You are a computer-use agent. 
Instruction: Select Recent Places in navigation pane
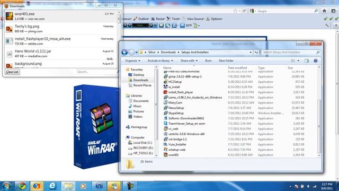pyautogui.click(x=140, y=85)
